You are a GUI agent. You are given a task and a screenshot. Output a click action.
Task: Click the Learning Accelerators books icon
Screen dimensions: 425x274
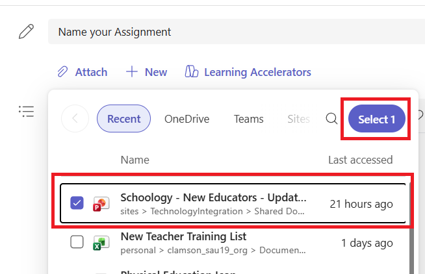pos(192,72)
